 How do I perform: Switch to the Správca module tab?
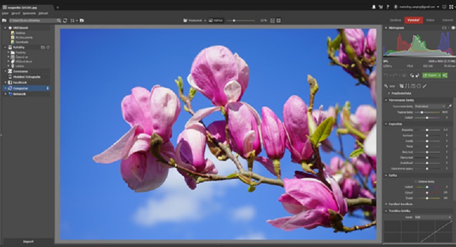click(395, 21)
